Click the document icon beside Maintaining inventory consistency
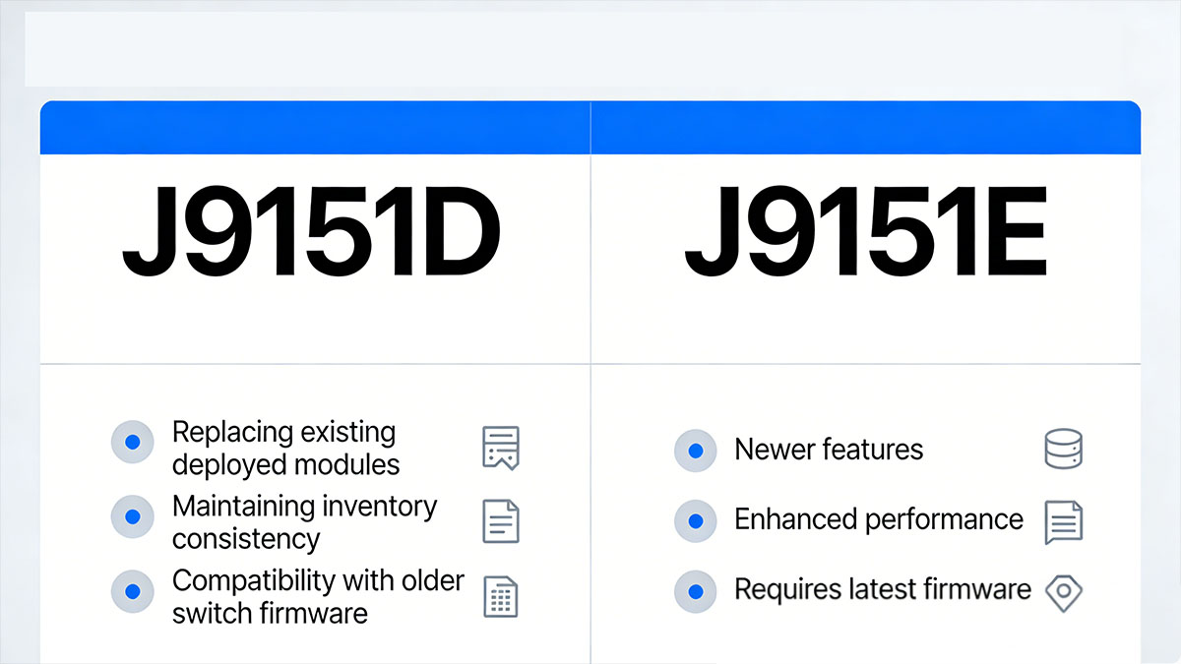Image resolution: width=1181 pixels, height=664 pixels. (501, 521)
